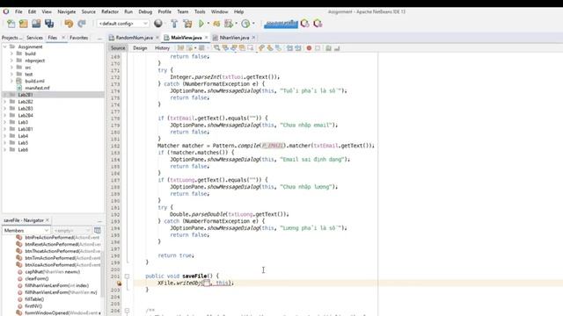Close the saveFile Navigator tab

[x=48, y=220]
